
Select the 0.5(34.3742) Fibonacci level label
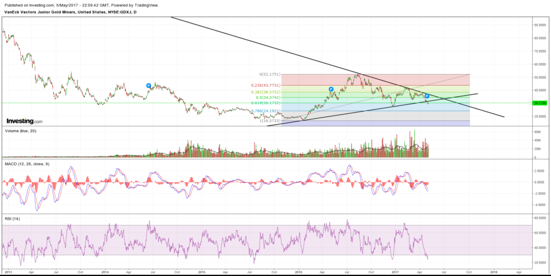click(267, 97)
